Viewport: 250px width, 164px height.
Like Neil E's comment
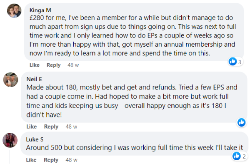[32, 127]
